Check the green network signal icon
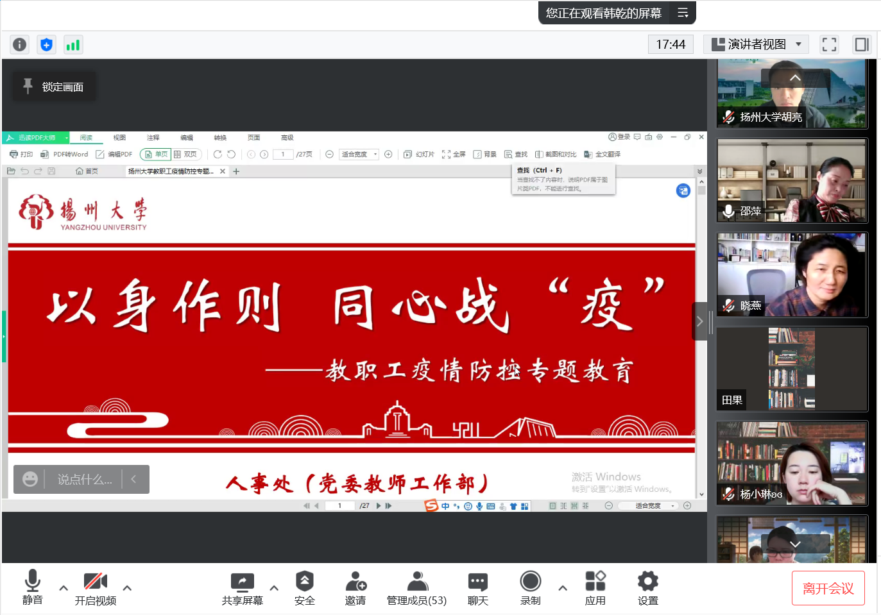This screenshot has width=881, height=615. tap(73, 44)
